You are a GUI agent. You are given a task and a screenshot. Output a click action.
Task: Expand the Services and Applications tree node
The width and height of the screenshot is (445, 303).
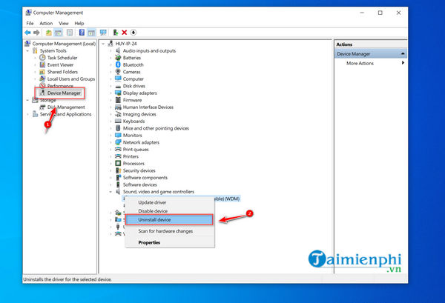[28, 114]
